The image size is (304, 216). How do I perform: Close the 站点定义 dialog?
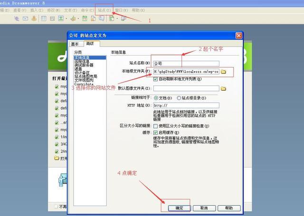(238, 36)
